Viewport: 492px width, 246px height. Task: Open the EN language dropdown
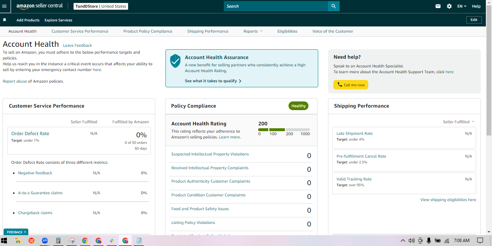click(x=462, y=6)
